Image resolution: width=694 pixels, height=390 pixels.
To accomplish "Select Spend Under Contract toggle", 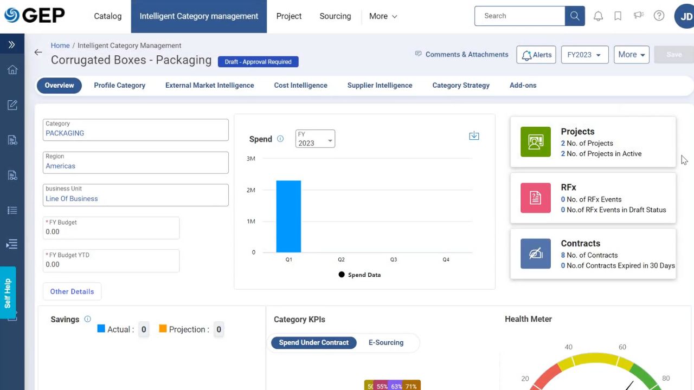I will (x=313, y=342).
